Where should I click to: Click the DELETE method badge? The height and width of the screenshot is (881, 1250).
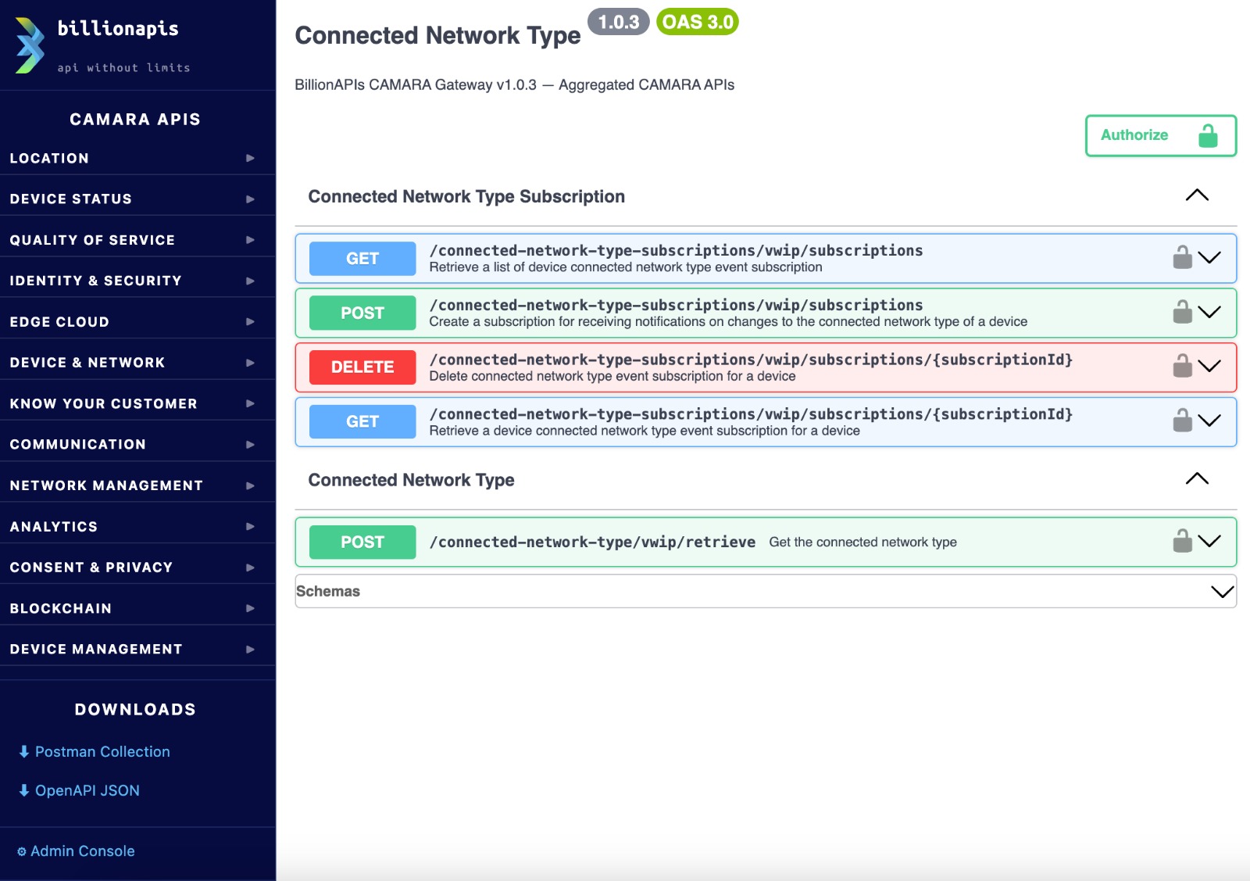tap(362, 367)
